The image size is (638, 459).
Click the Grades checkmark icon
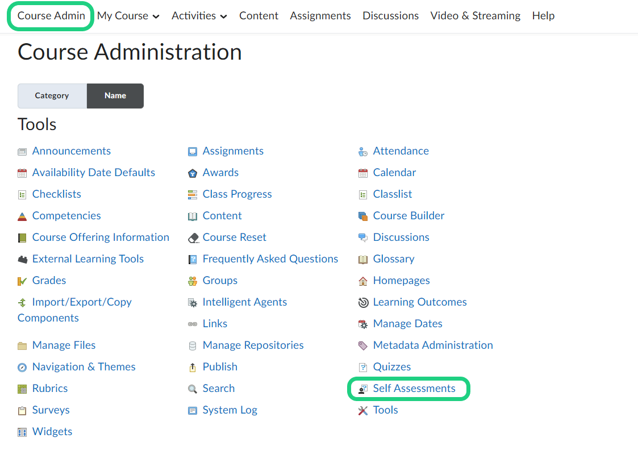tap(22, 281)
